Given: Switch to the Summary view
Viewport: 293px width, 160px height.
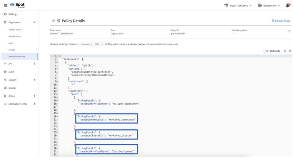Looking at the screenshot, I should [x=86, y=44].
